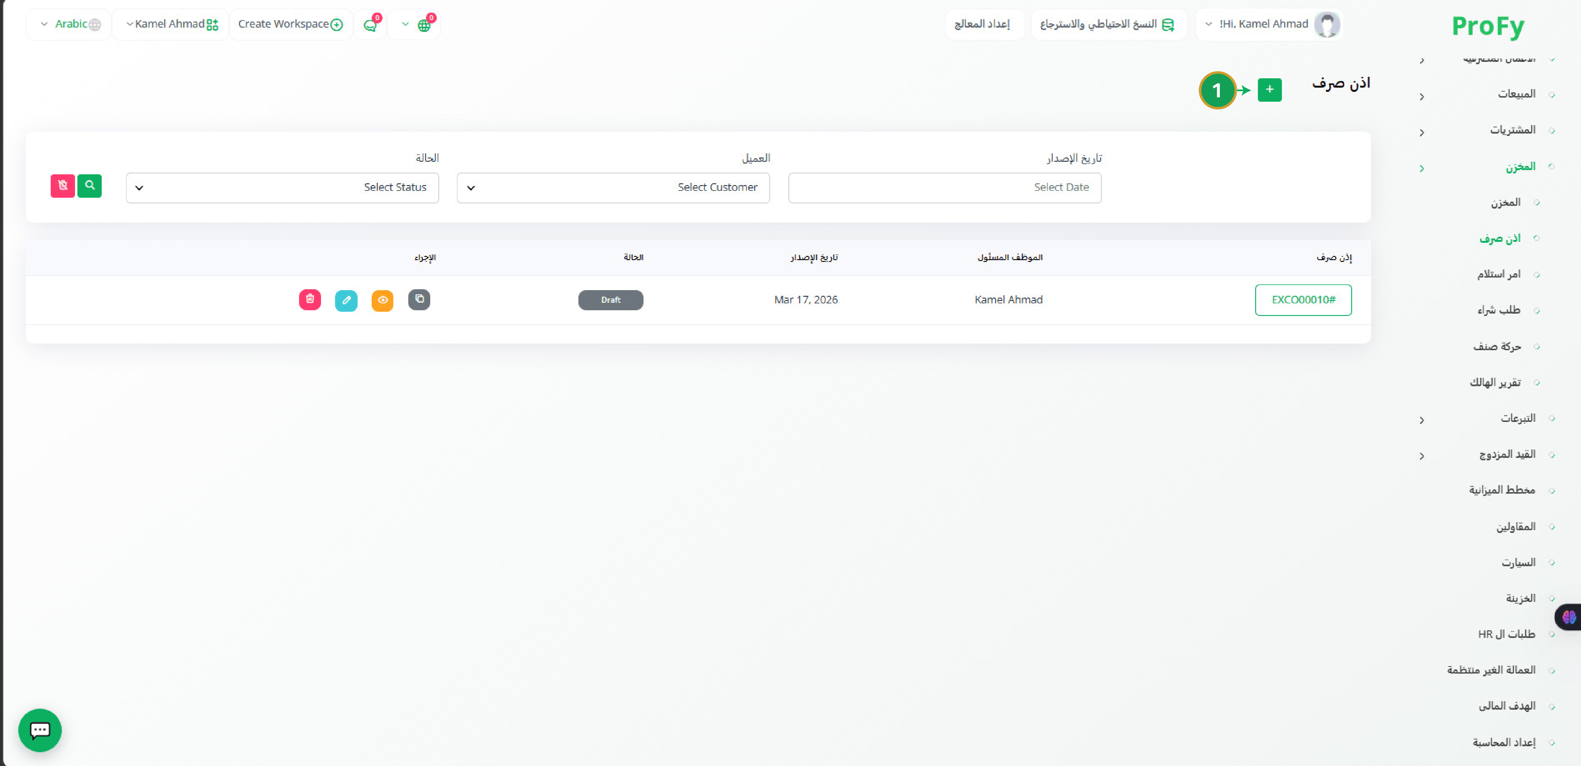Open the Kamel Ahmad workspace switcher

point(171,25)
